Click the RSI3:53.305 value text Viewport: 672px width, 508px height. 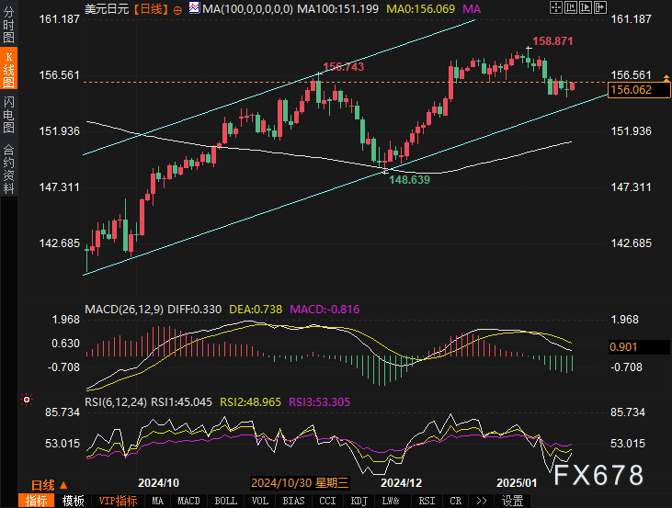coord(319,402)
